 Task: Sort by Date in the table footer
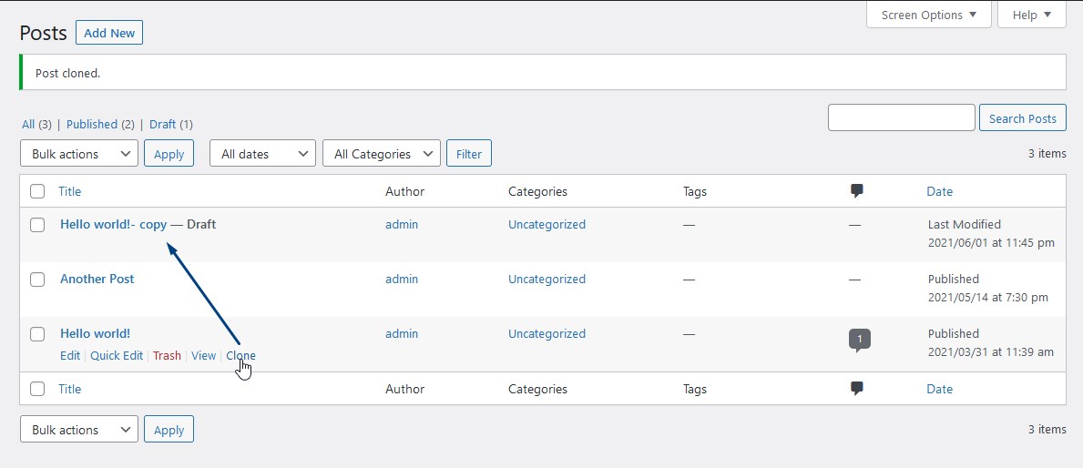pos(939,389)
